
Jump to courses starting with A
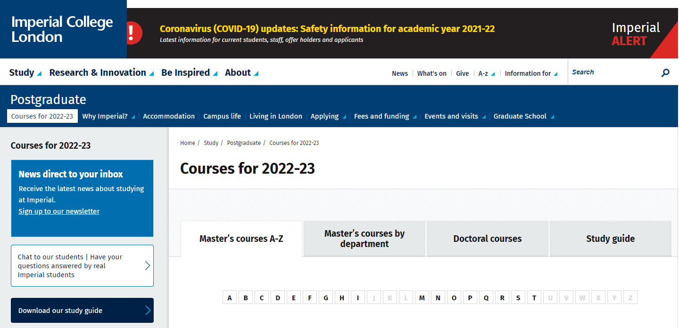coord(230,297)
